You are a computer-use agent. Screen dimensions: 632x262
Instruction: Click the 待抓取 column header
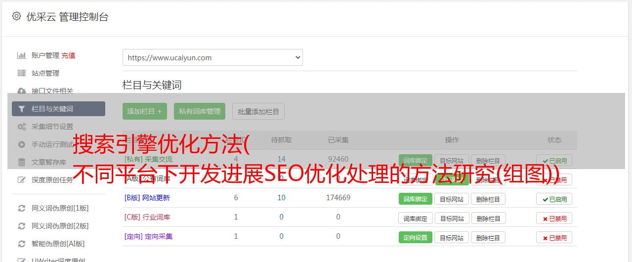281,140
